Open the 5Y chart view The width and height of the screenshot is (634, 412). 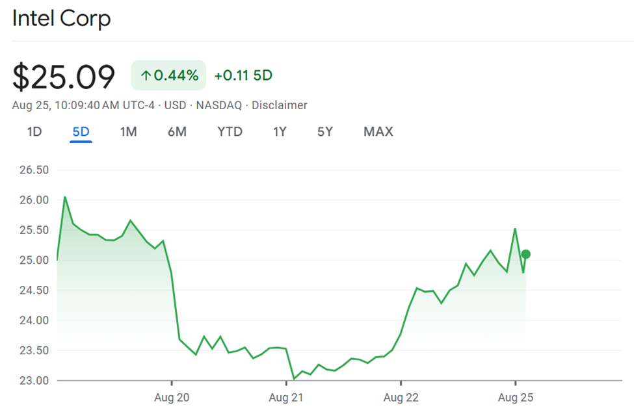pos(324,131)
